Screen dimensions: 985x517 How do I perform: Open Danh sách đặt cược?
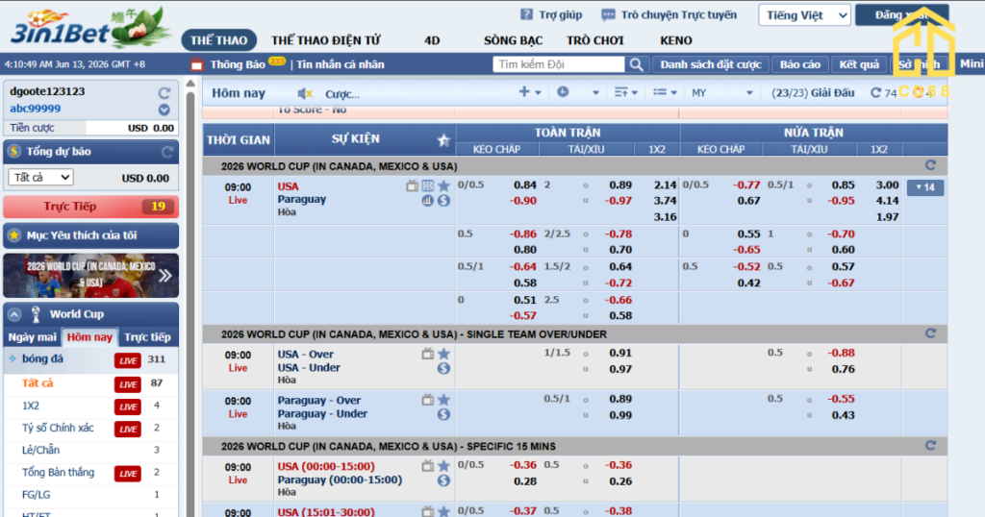[711, 64]
